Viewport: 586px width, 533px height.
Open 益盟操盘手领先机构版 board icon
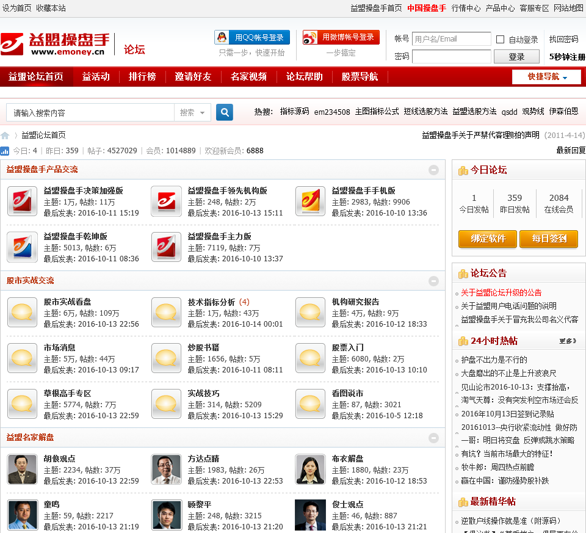point(166,201)
